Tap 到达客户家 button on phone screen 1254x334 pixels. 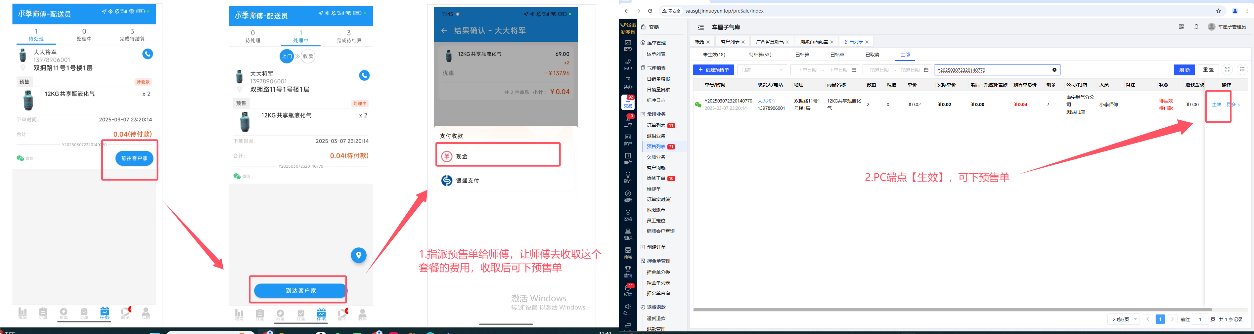click(x=300, y=291)
